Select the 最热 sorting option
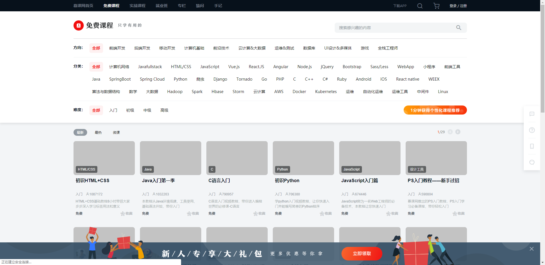The width and height of the screenshot is (545, 265). tap(98, 132)
